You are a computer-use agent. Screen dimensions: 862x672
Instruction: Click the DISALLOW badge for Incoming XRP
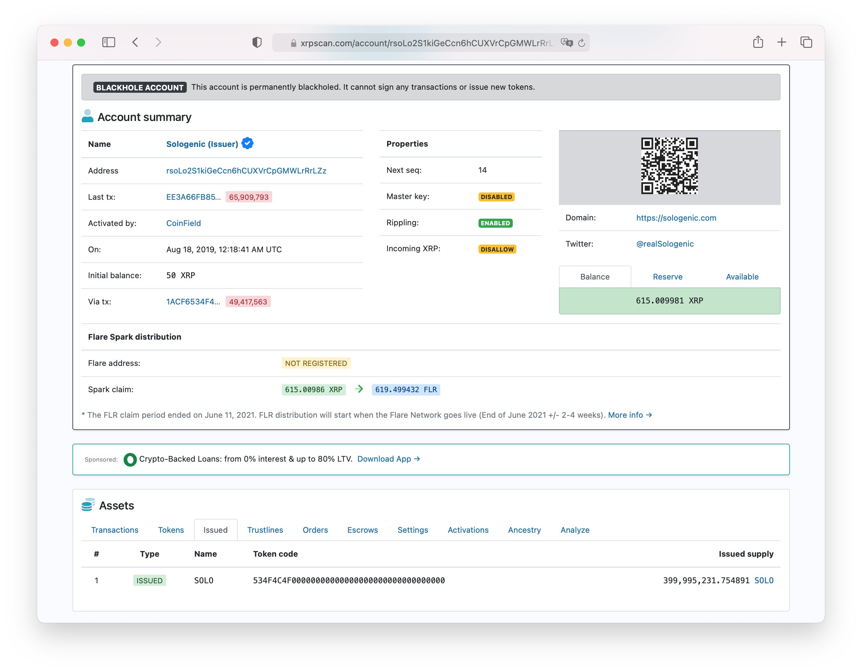[497, 249]
